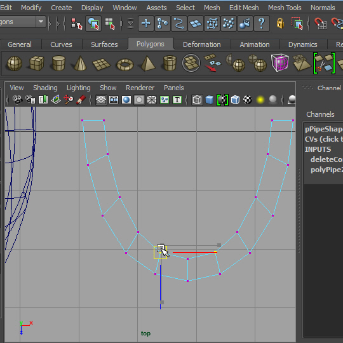Select by component type mode icon

click(x=110, y=24)
